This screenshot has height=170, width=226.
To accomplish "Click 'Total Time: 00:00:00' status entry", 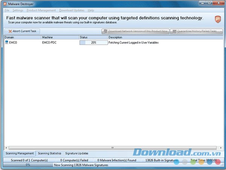I will 203,160.
